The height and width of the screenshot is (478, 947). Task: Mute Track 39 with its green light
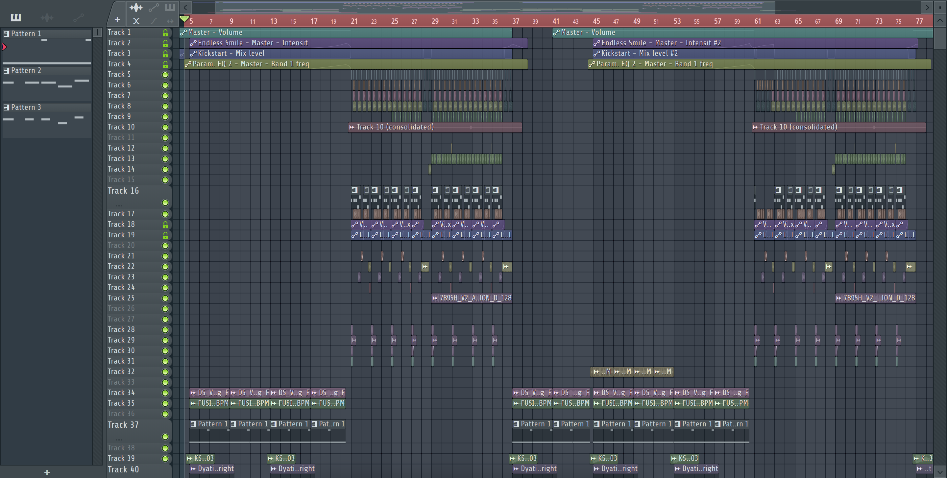click(165, 459)
